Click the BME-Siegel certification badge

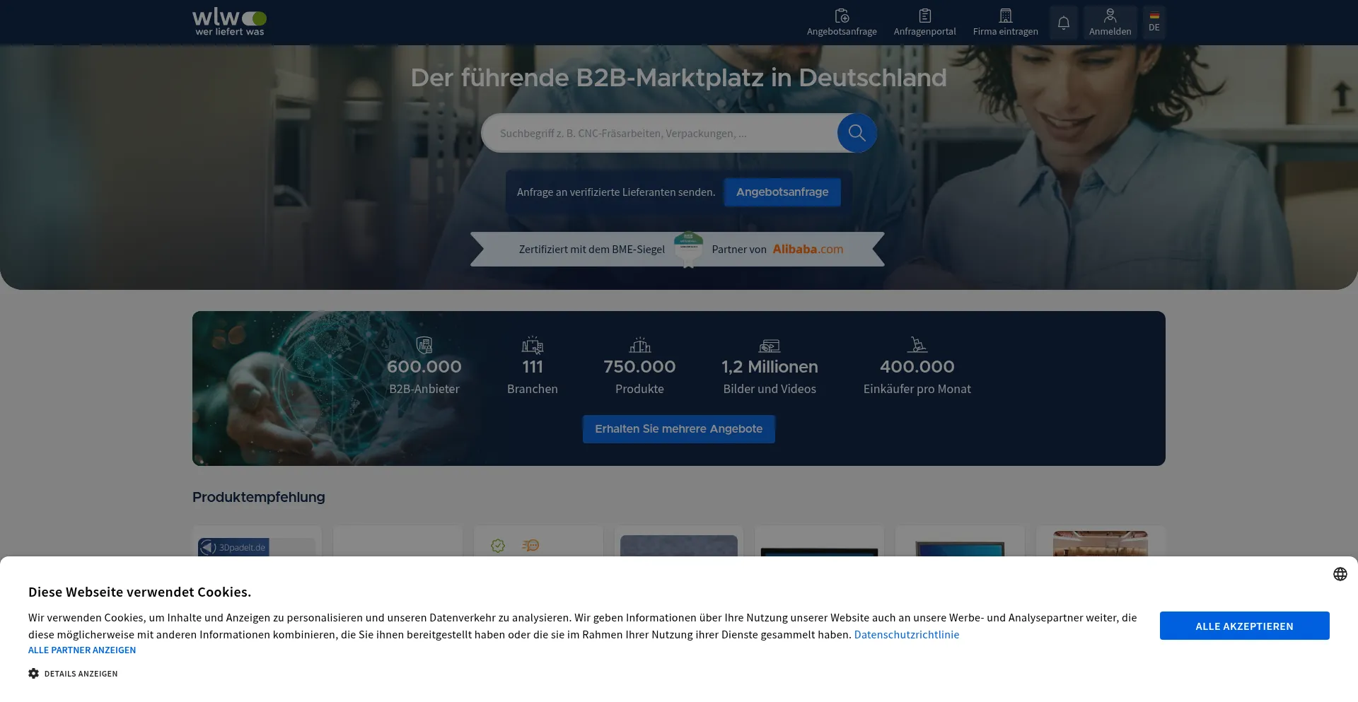(688, 249)
